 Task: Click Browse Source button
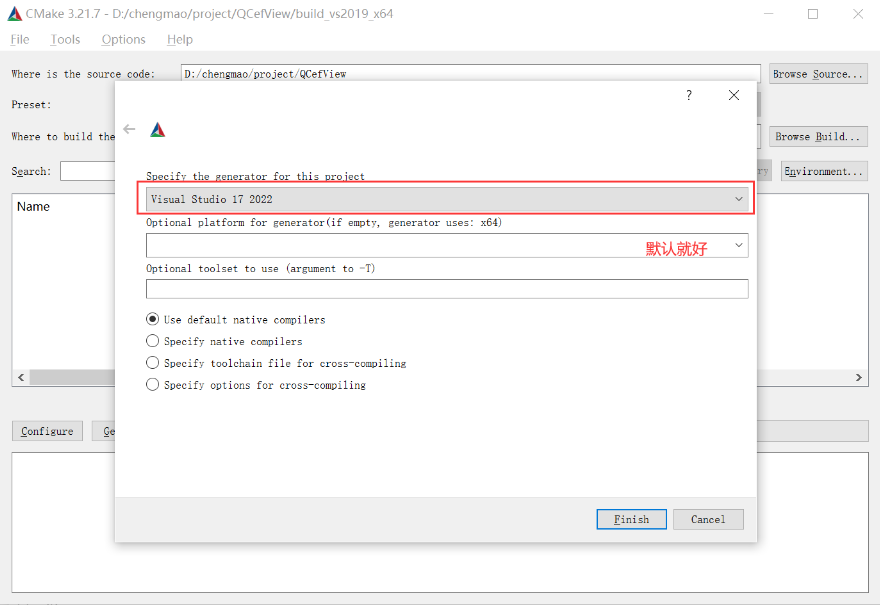point(818,74)
